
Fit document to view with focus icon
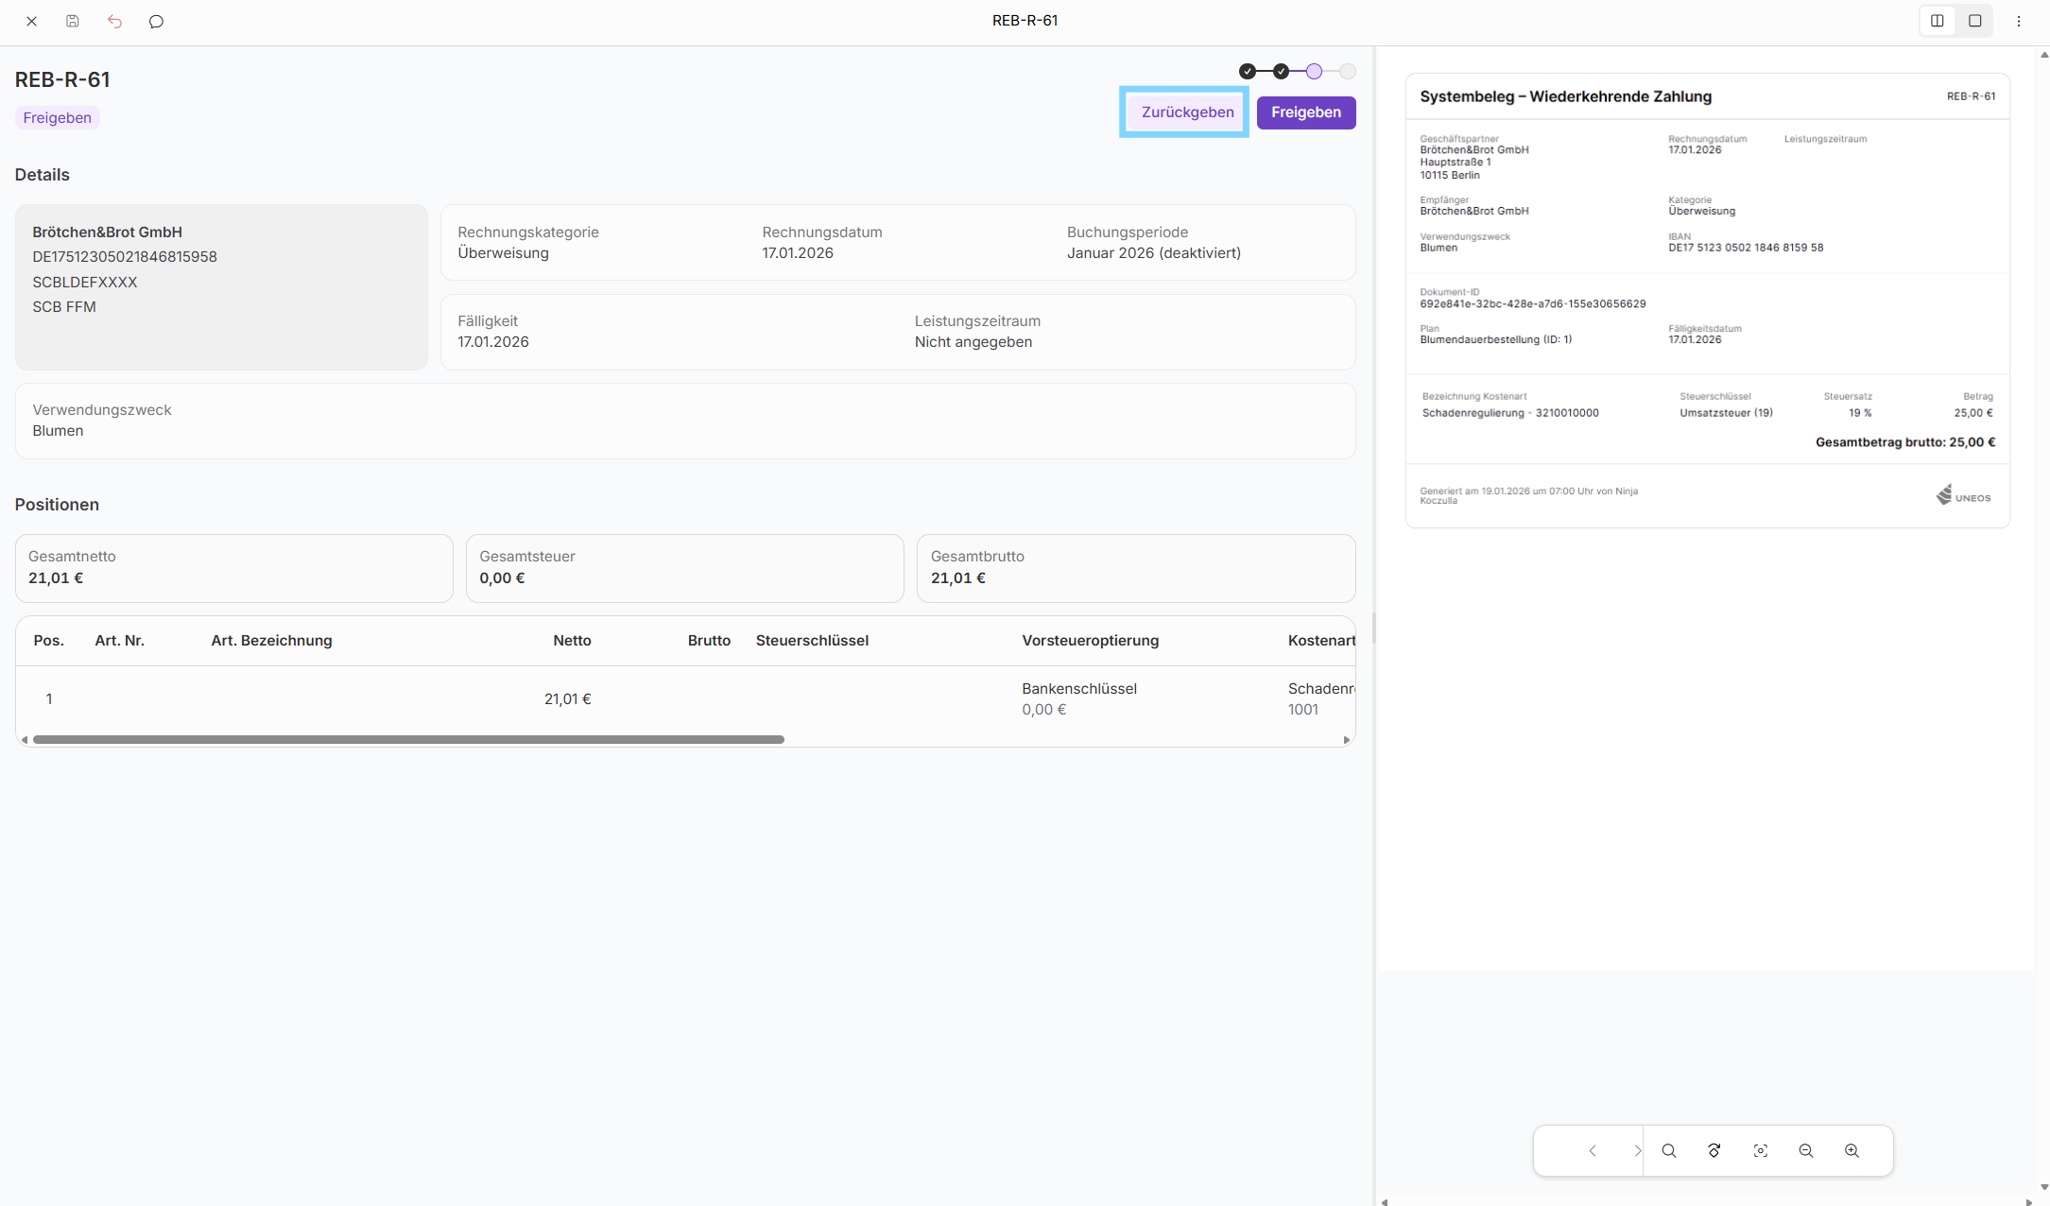[1760, 1150]
